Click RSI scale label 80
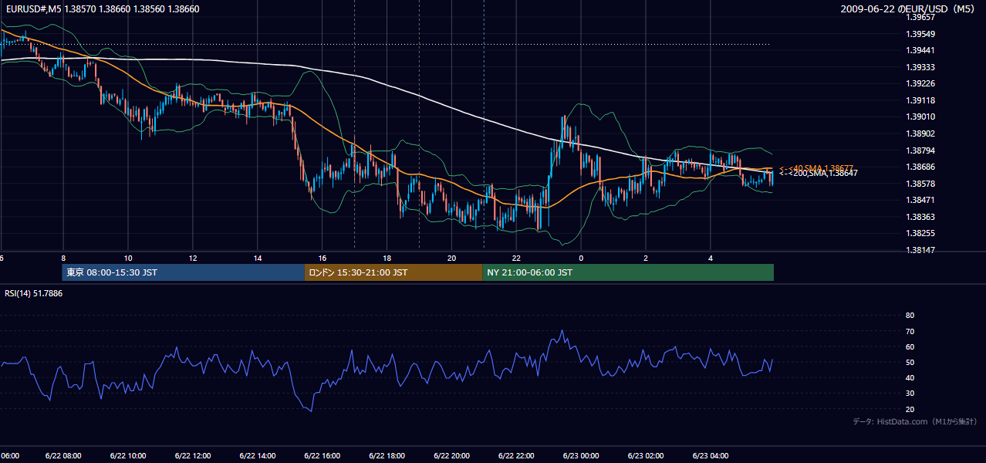 pos(910,316)
